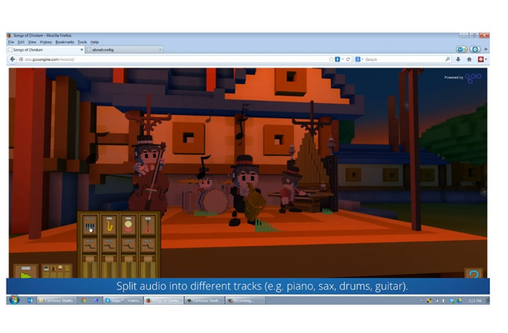The width and height of the screenshot is (508, 333).
Task: Start playback with the green play button
Action: pos(26,272)
